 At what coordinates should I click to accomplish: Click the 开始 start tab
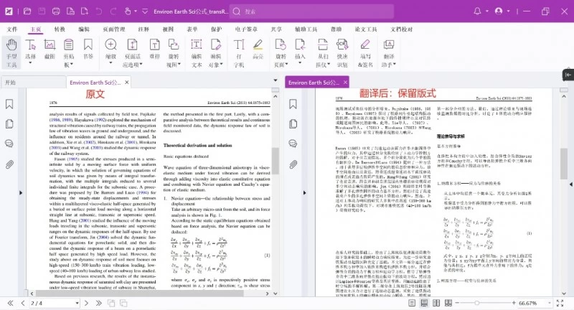click(x=10, y=83)
